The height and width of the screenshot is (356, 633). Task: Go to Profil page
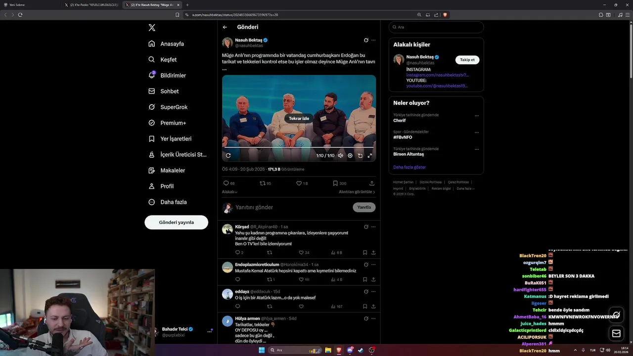(x=161, y=186)
